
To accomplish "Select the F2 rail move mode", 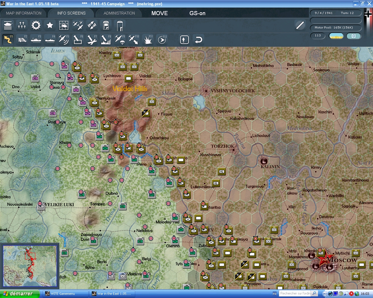I will pyautogui.click(x=22, y=40).
